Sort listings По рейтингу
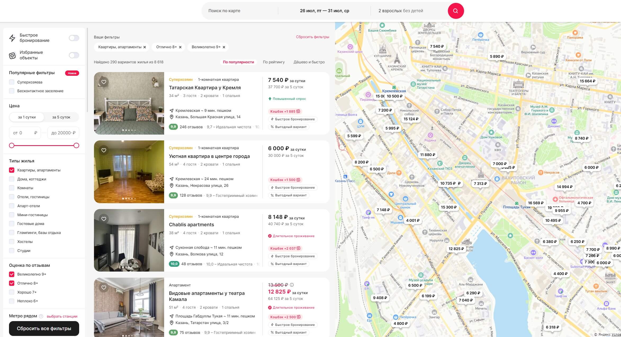Viewport: 621px width, 337px height. tap(274, 62)
